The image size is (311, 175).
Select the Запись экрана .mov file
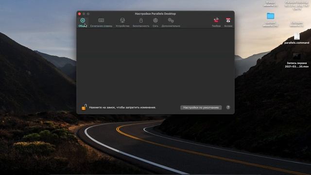[x=297, y=60]
